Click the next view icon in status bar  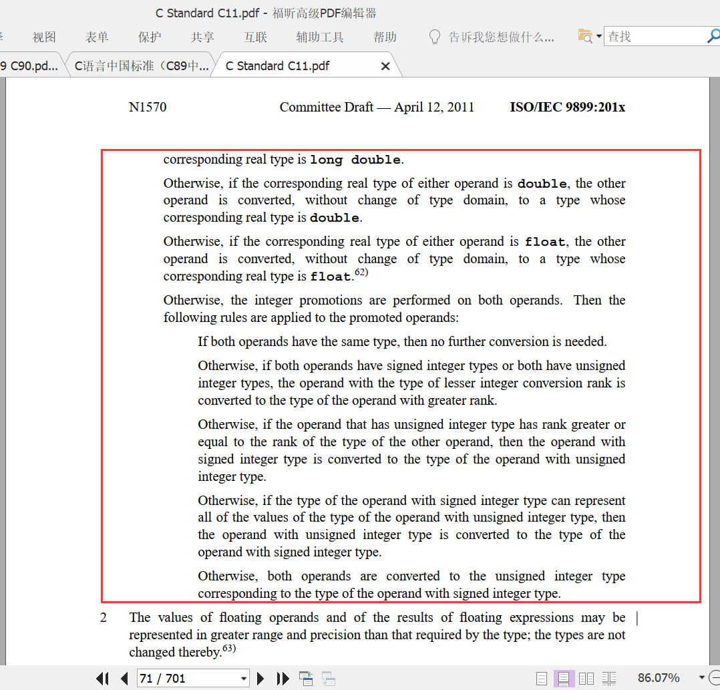coord(329,678)
